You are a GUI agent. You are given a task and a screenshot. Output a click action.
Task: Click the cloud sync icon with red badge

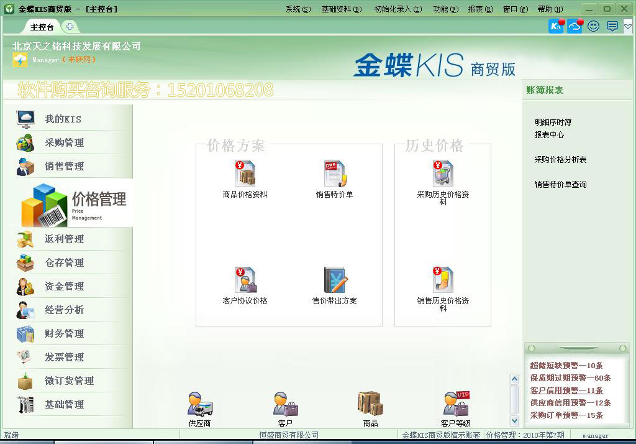(x=573, y=26)
